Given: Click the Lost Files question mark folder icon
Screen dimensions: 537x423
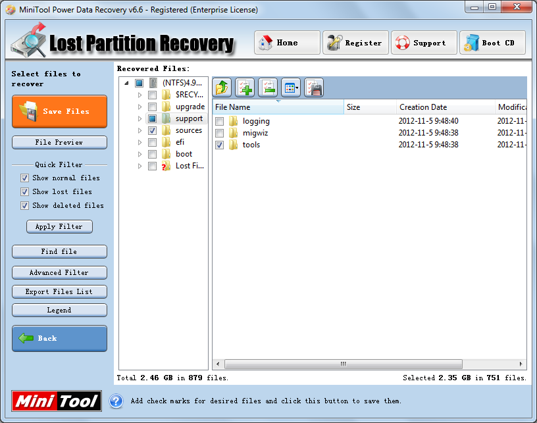Looking at the screenshot, I should click(166, 166).
